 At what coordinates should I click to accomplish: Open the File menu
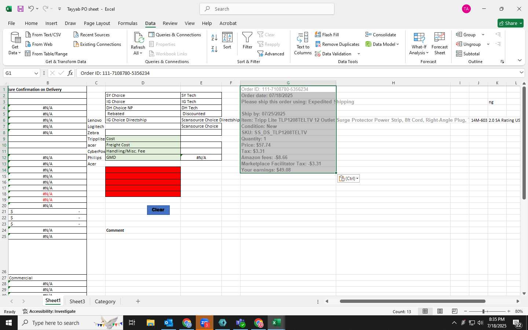11,23
